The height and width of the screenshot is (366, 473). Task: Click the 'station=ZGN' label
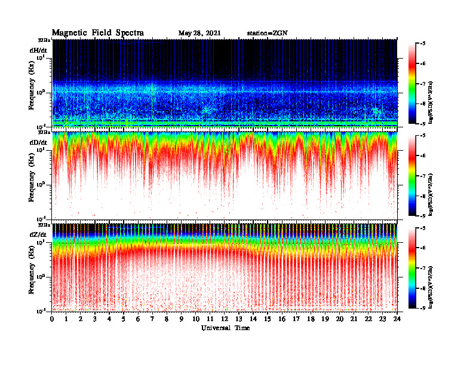coord(267,33)
